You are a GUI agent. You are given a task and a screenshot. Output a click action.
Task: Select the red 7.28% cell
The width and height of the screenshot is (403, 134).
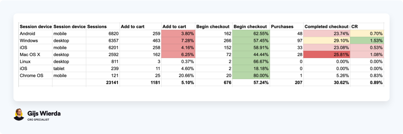click(178, 41)
